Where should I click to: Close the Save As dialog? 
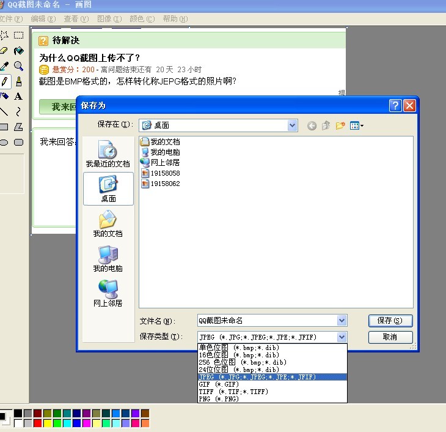[x=409, y=106]
